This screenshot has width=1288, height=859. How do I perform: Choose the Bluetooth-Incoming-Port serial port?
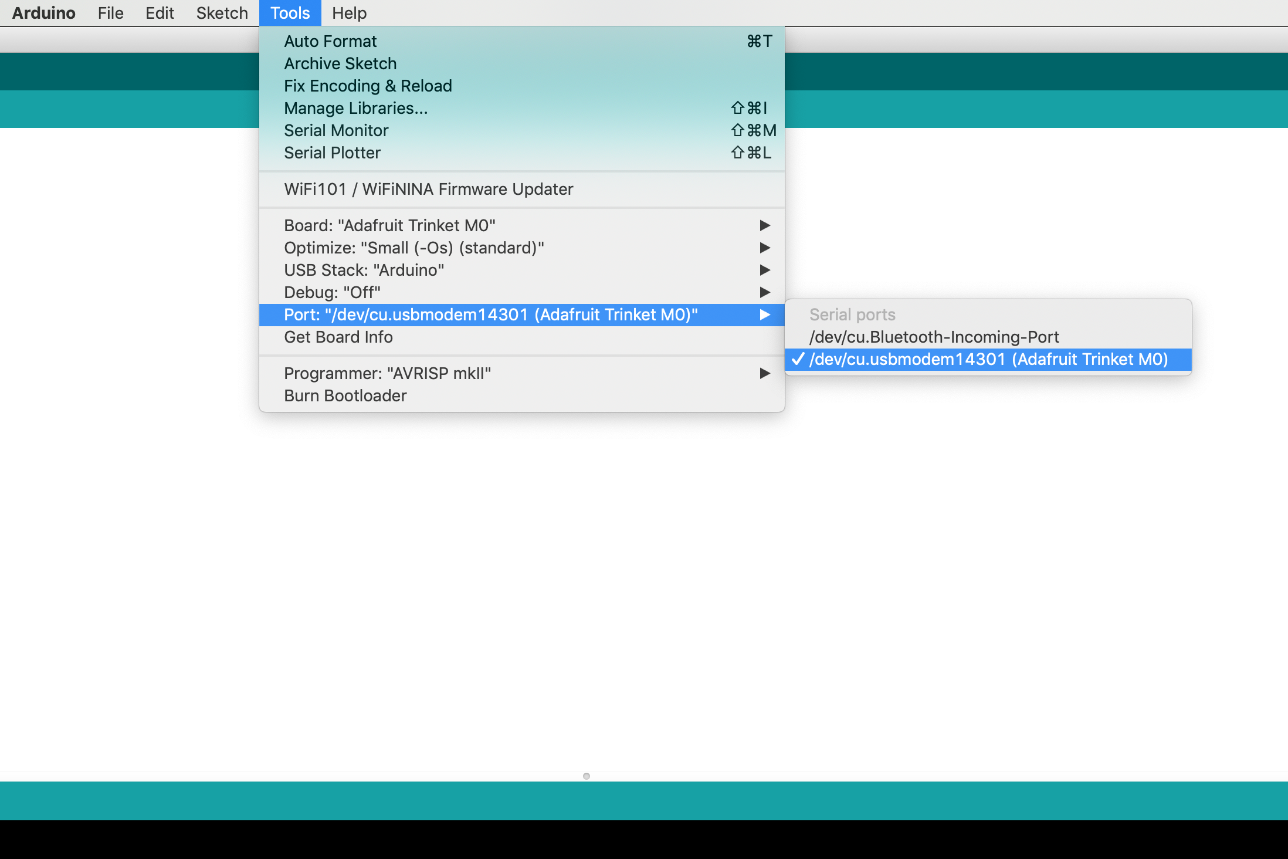point(934,337)
